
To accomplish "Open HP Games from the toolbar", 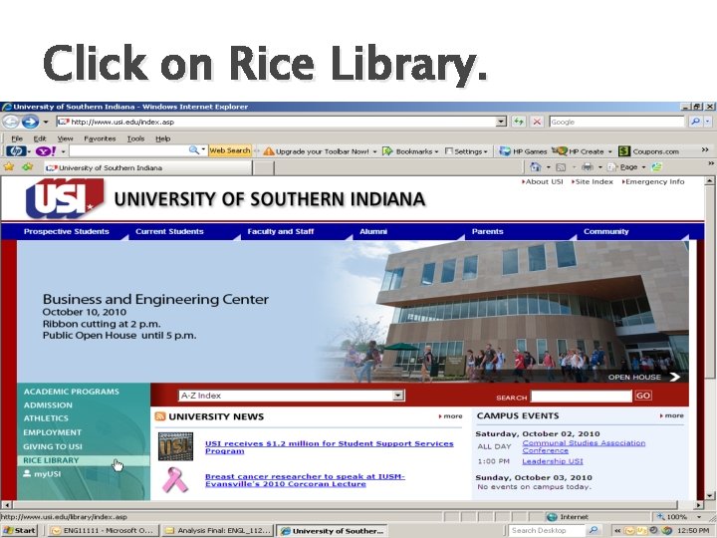I will [x=523, y=151].
